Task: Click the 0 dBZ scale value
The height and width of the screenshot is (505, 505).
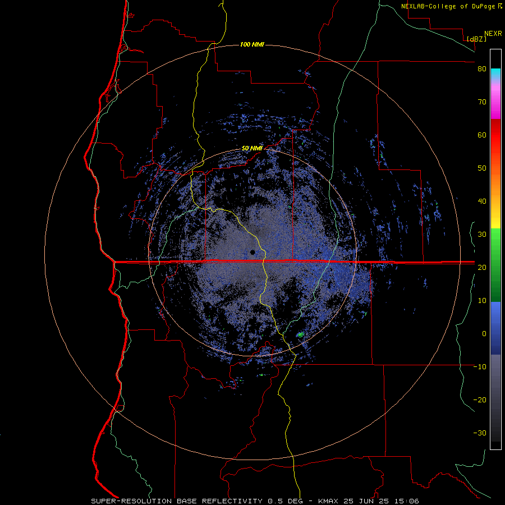Action: point(484,334)
